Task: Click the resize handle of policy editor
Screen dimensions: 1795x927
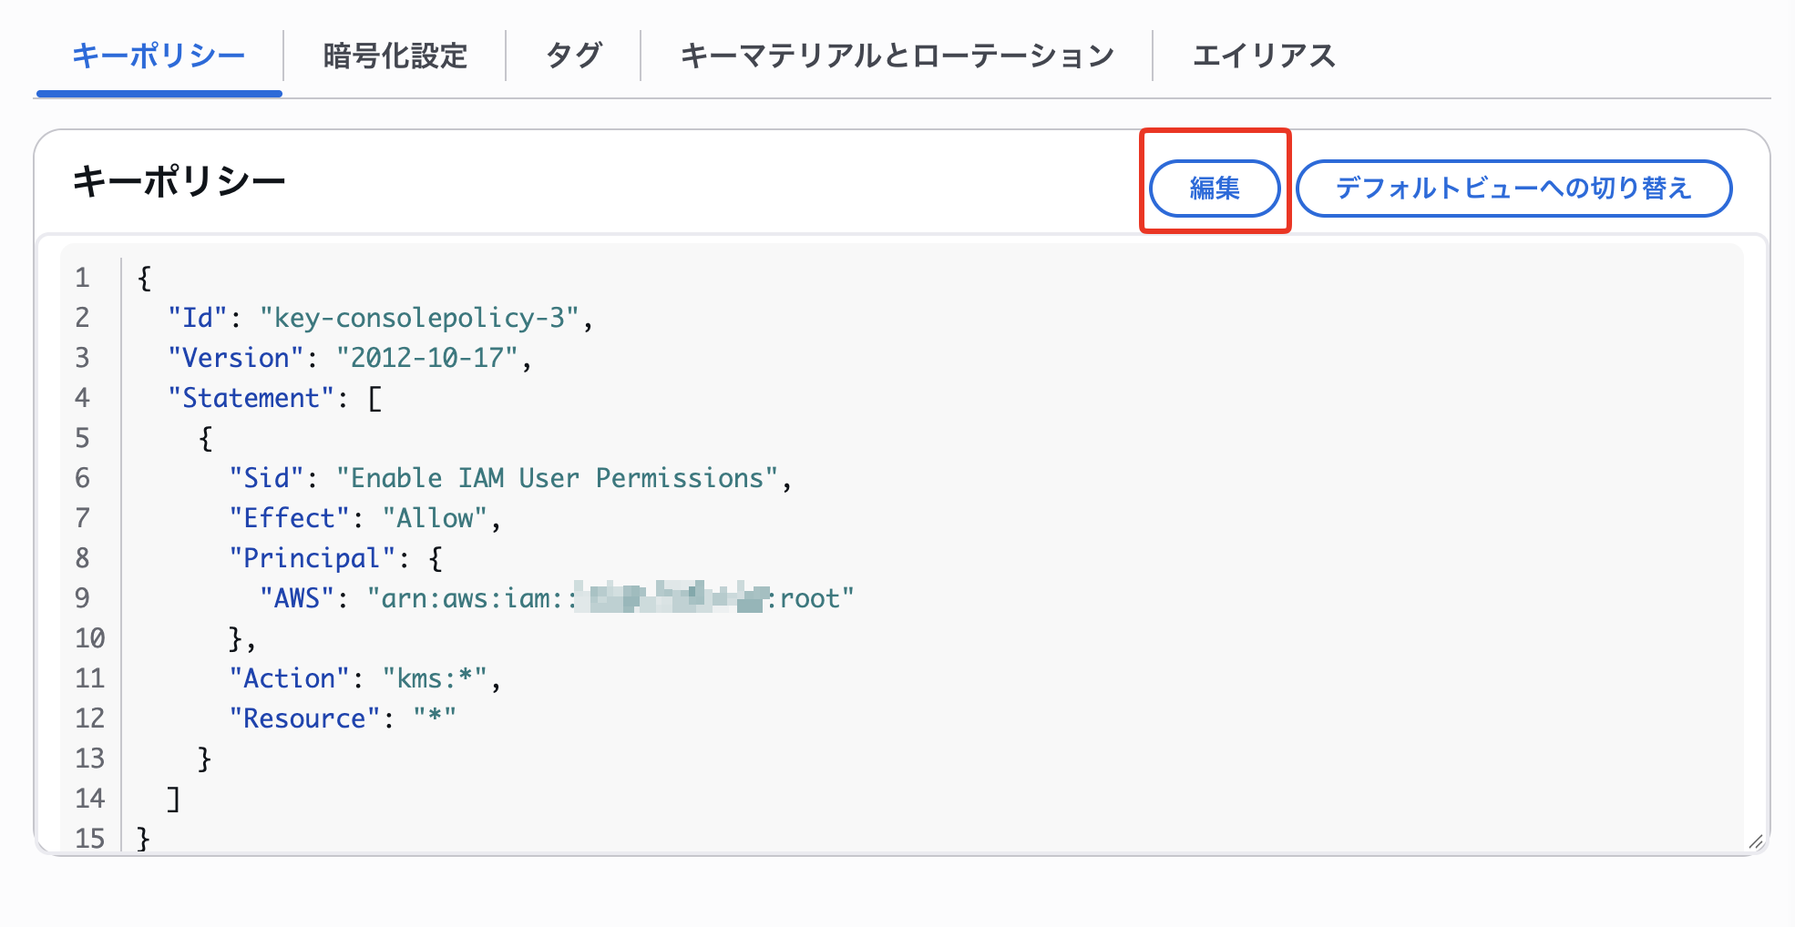Action: (x=1756, y=841)
